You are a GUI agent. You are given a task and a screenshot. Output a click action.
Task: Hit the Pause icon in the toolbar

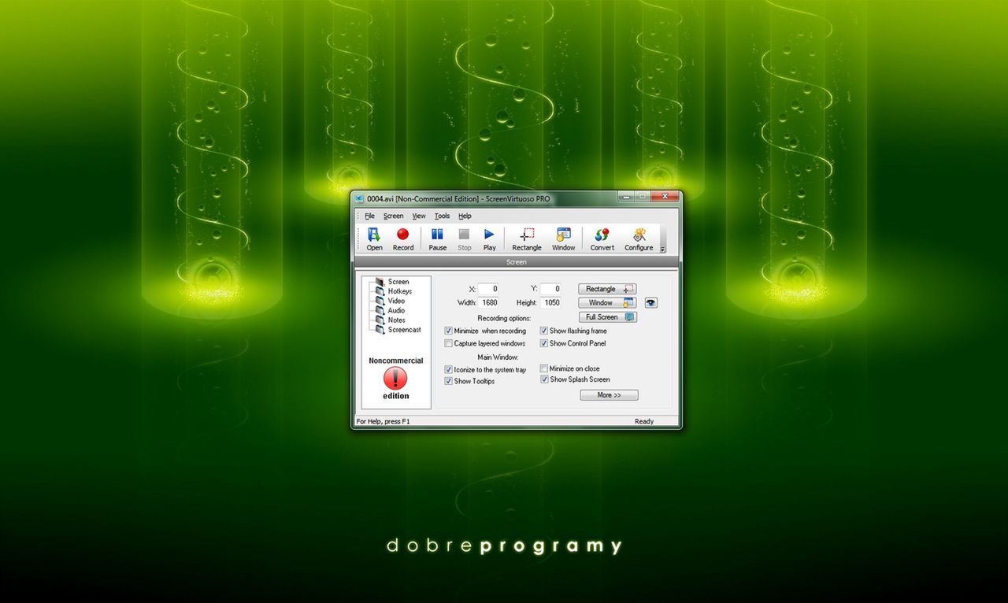[x=437, y=239]
